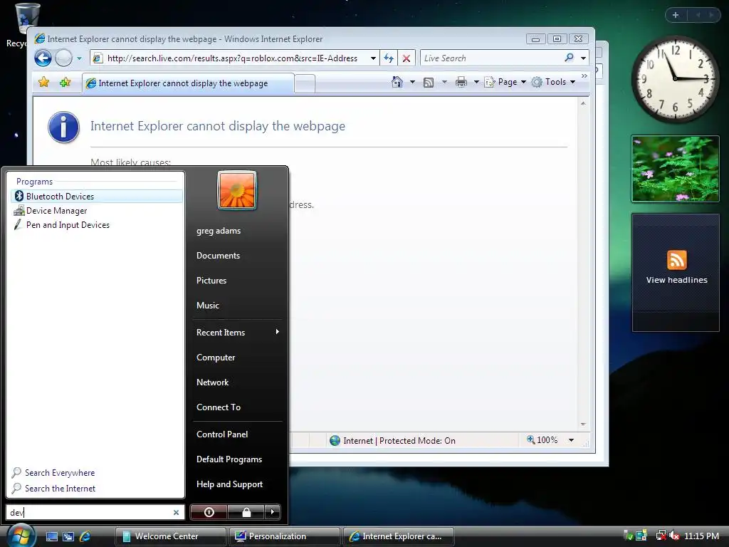Viewport: 729px width, 547px height.
Task: Click the Start menu power button
Action: click(209, 512)
